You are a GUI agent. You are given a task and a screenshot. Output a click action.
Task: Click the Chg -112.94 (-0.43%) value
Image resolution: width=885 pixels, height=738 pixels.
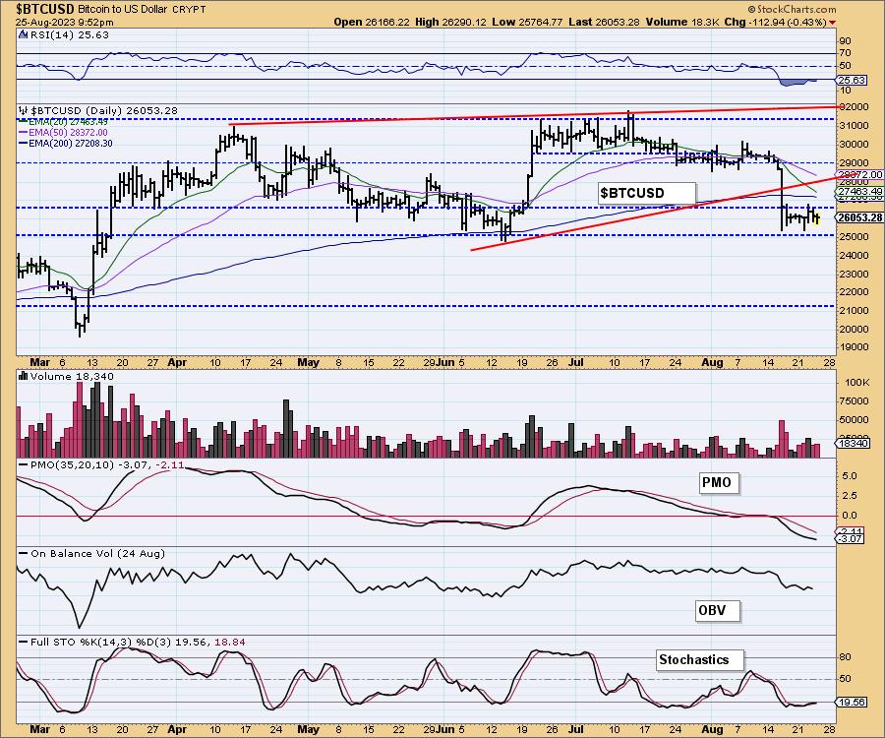(x=776, y=22)
